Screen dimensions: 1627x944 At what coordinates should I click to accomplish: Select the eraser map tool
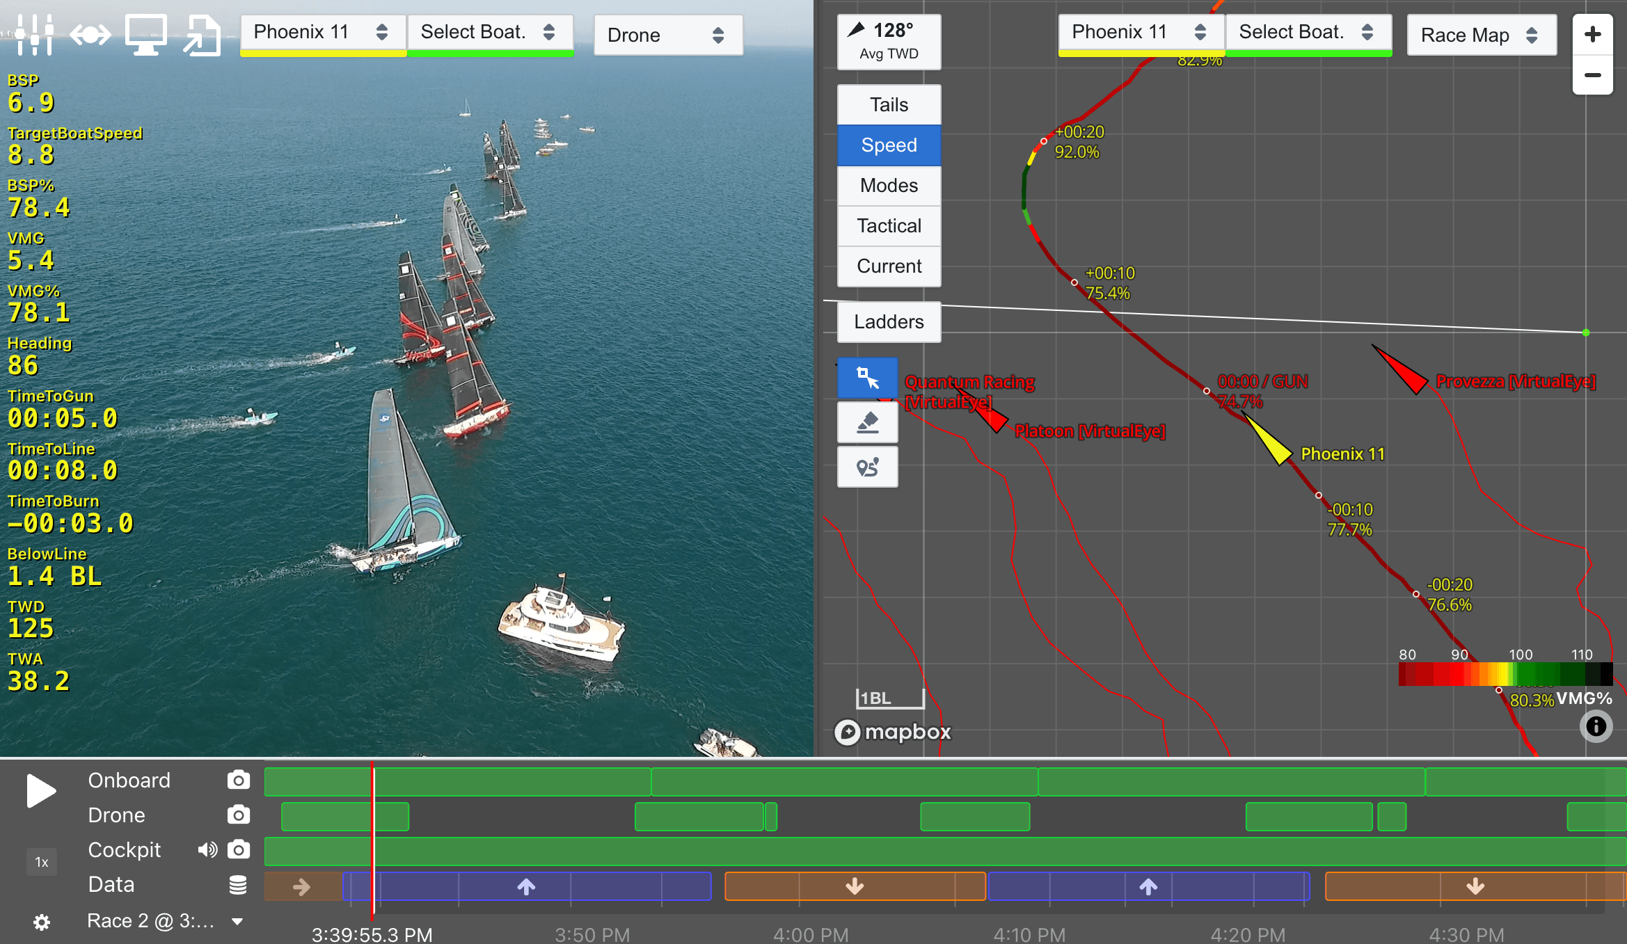click(x=867, y=422)
